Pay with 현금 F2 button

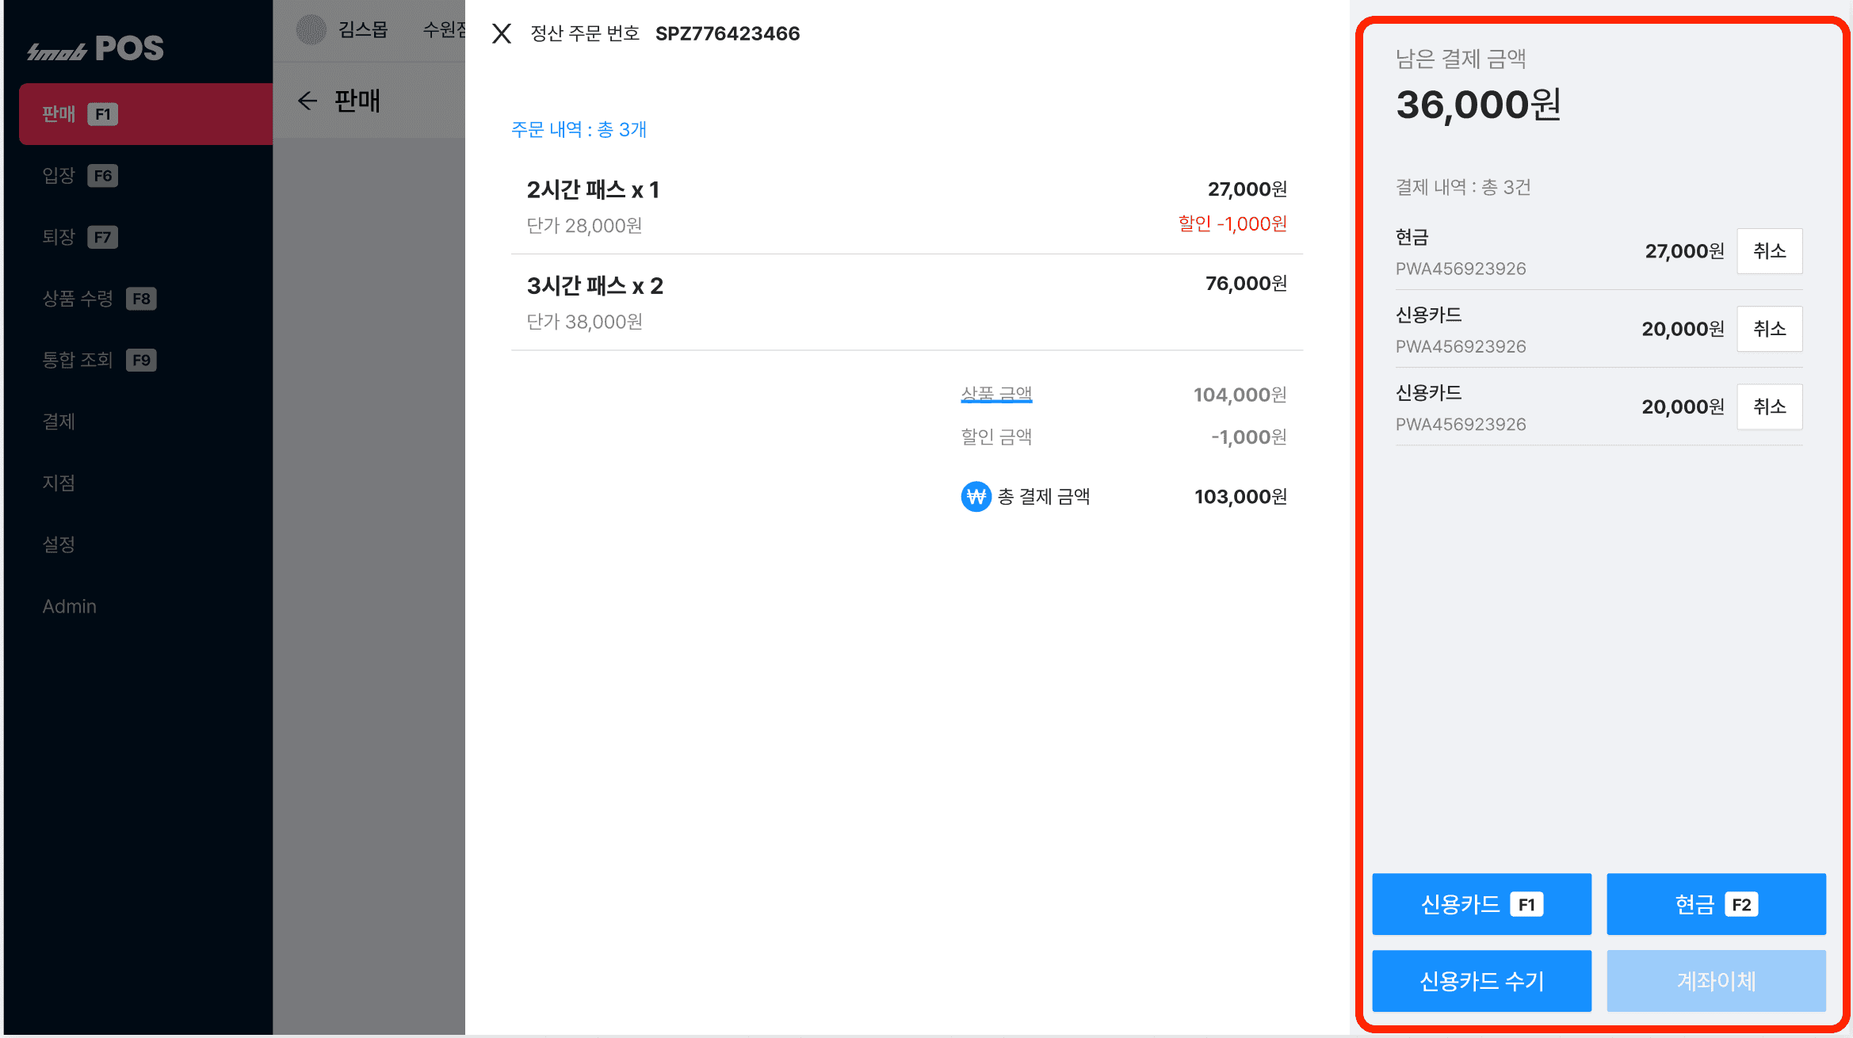[x=1716, y=904]
